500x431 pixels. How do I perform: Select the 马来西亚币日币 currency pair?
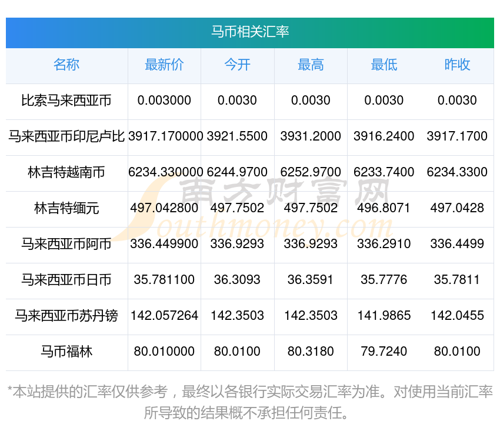66,280
